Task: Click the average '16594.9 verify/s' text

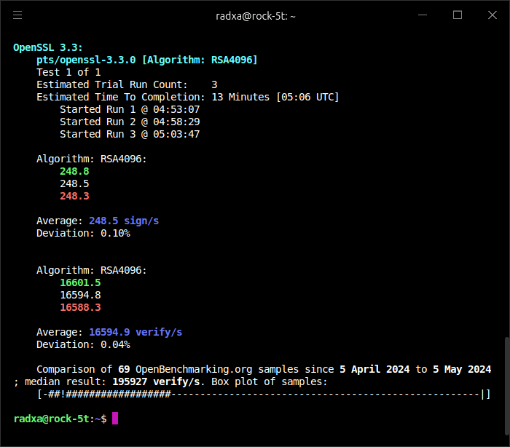Action: tap(136, 332)
